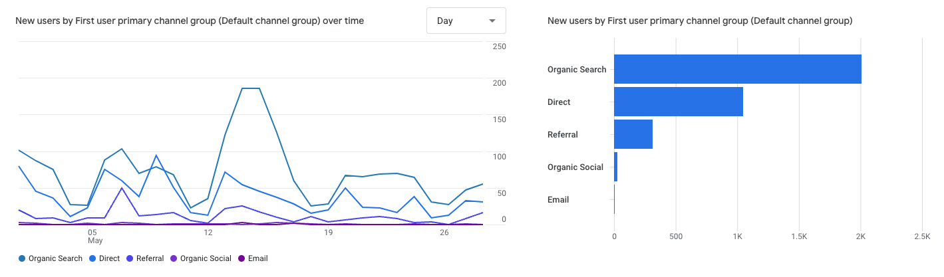Click the Organic Search bar label
This screenshot has height=277, width=944.
(x=577, y=69)
